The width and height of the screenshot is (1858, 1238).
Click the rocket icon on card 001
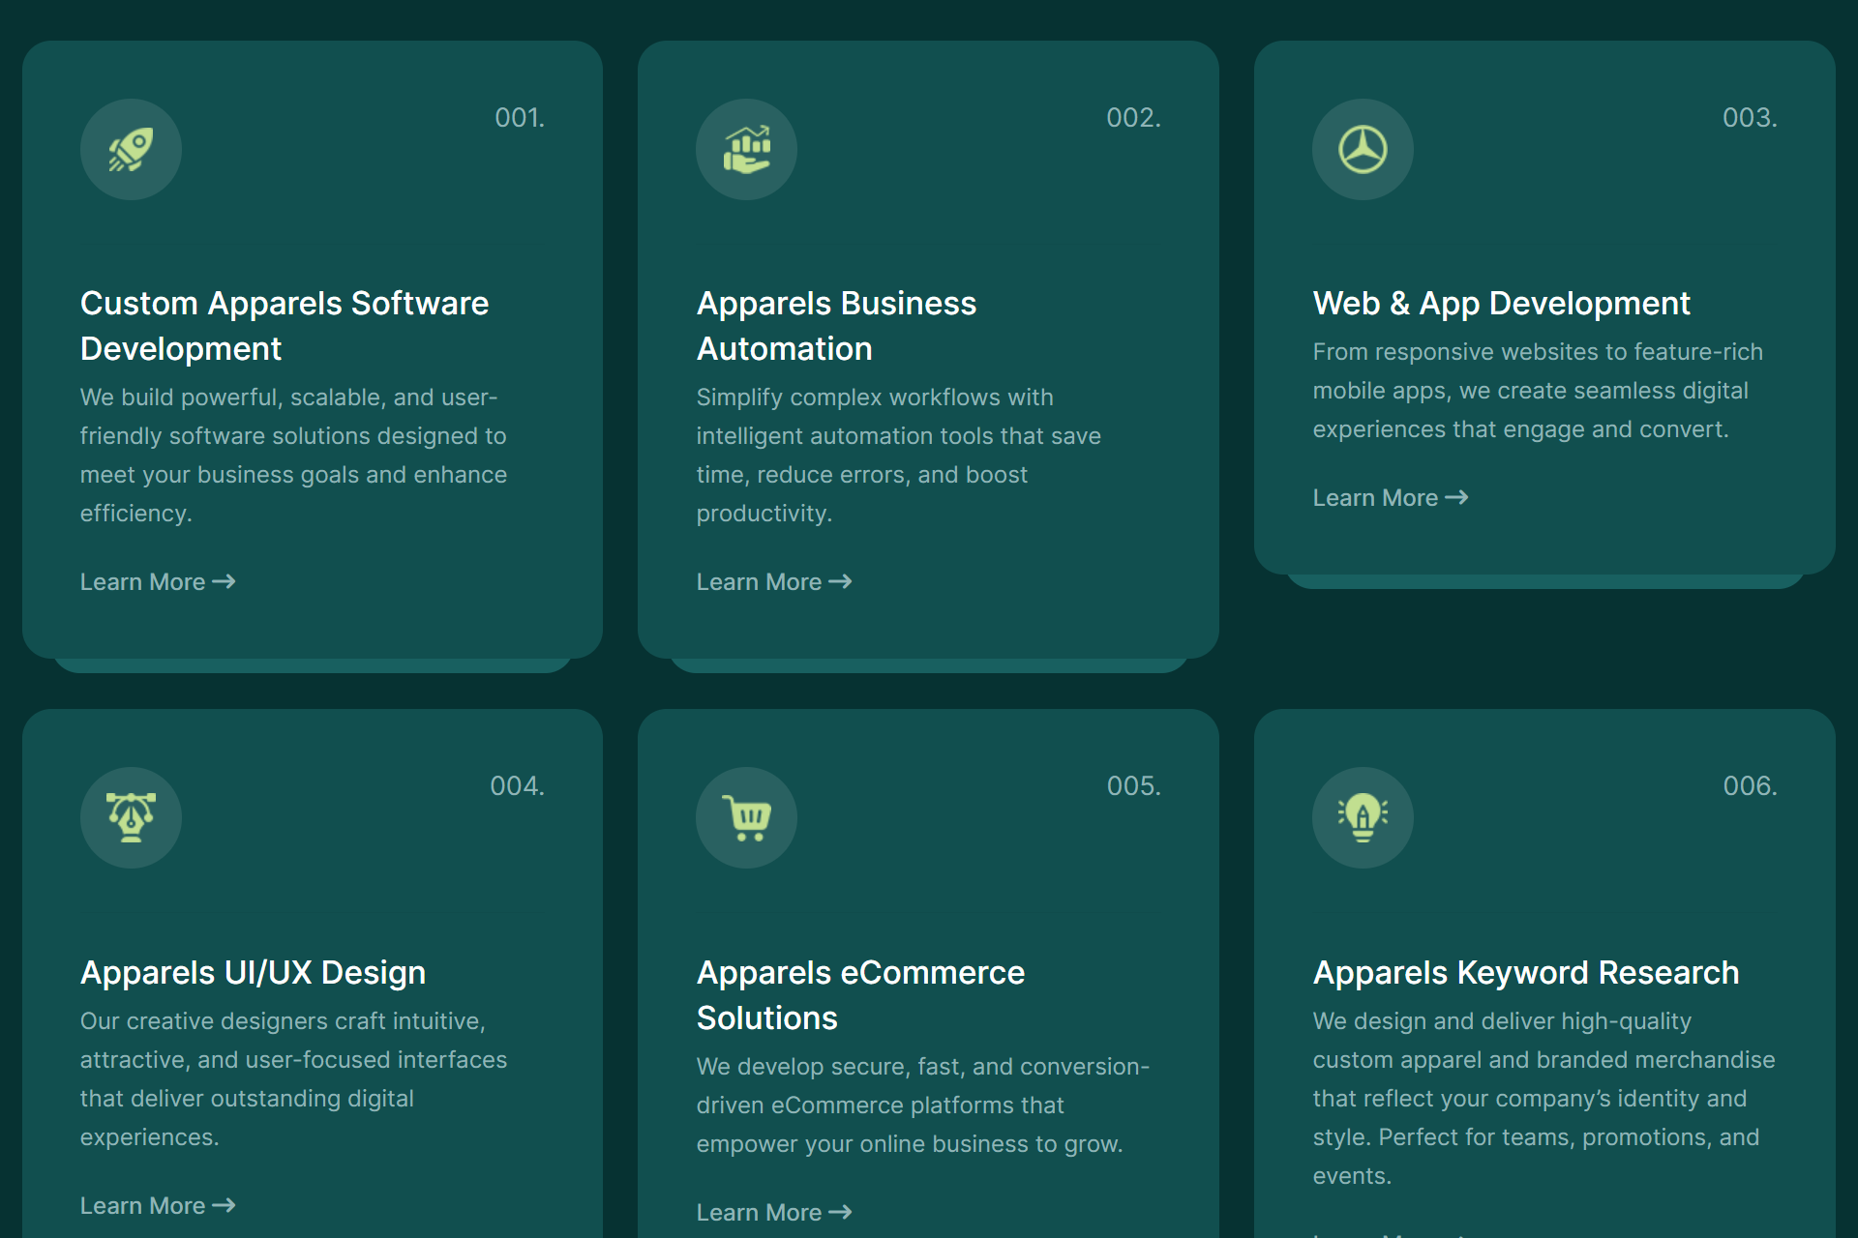coord(131,150)
